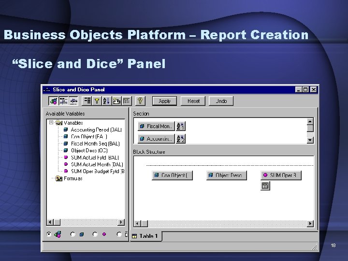Click sort icon next to Accountin..
The height and width of the screenshot is (261, 348).
[x=181, y=139]
